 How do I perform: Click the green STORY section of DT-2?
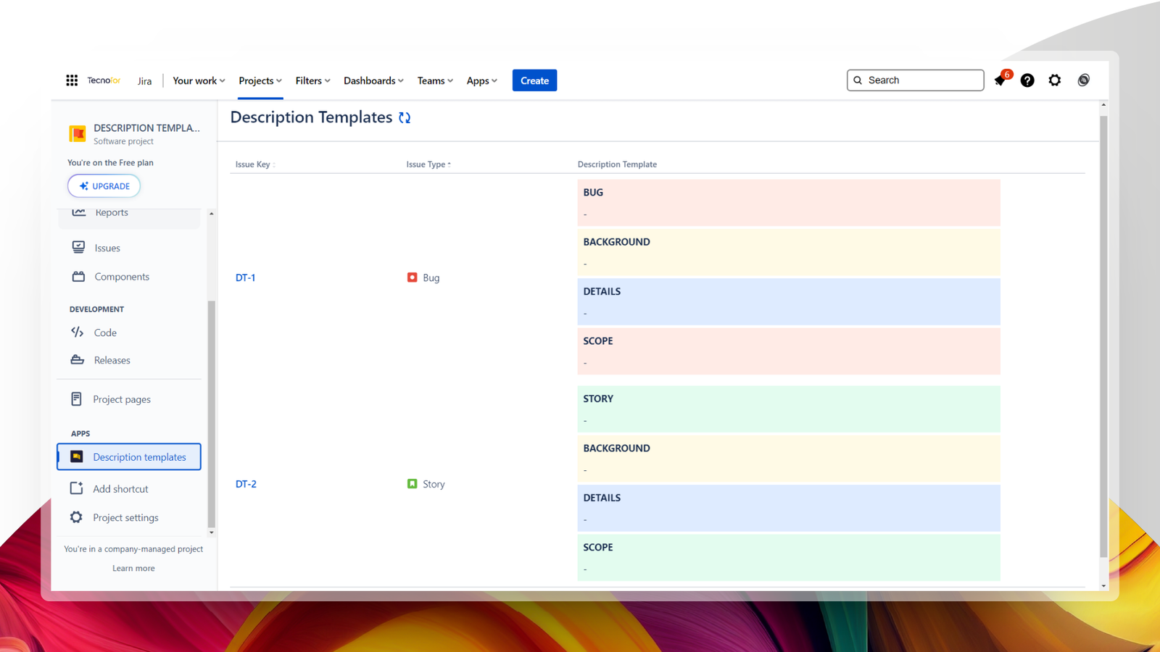pyautogui.click(x=789, y=409)
